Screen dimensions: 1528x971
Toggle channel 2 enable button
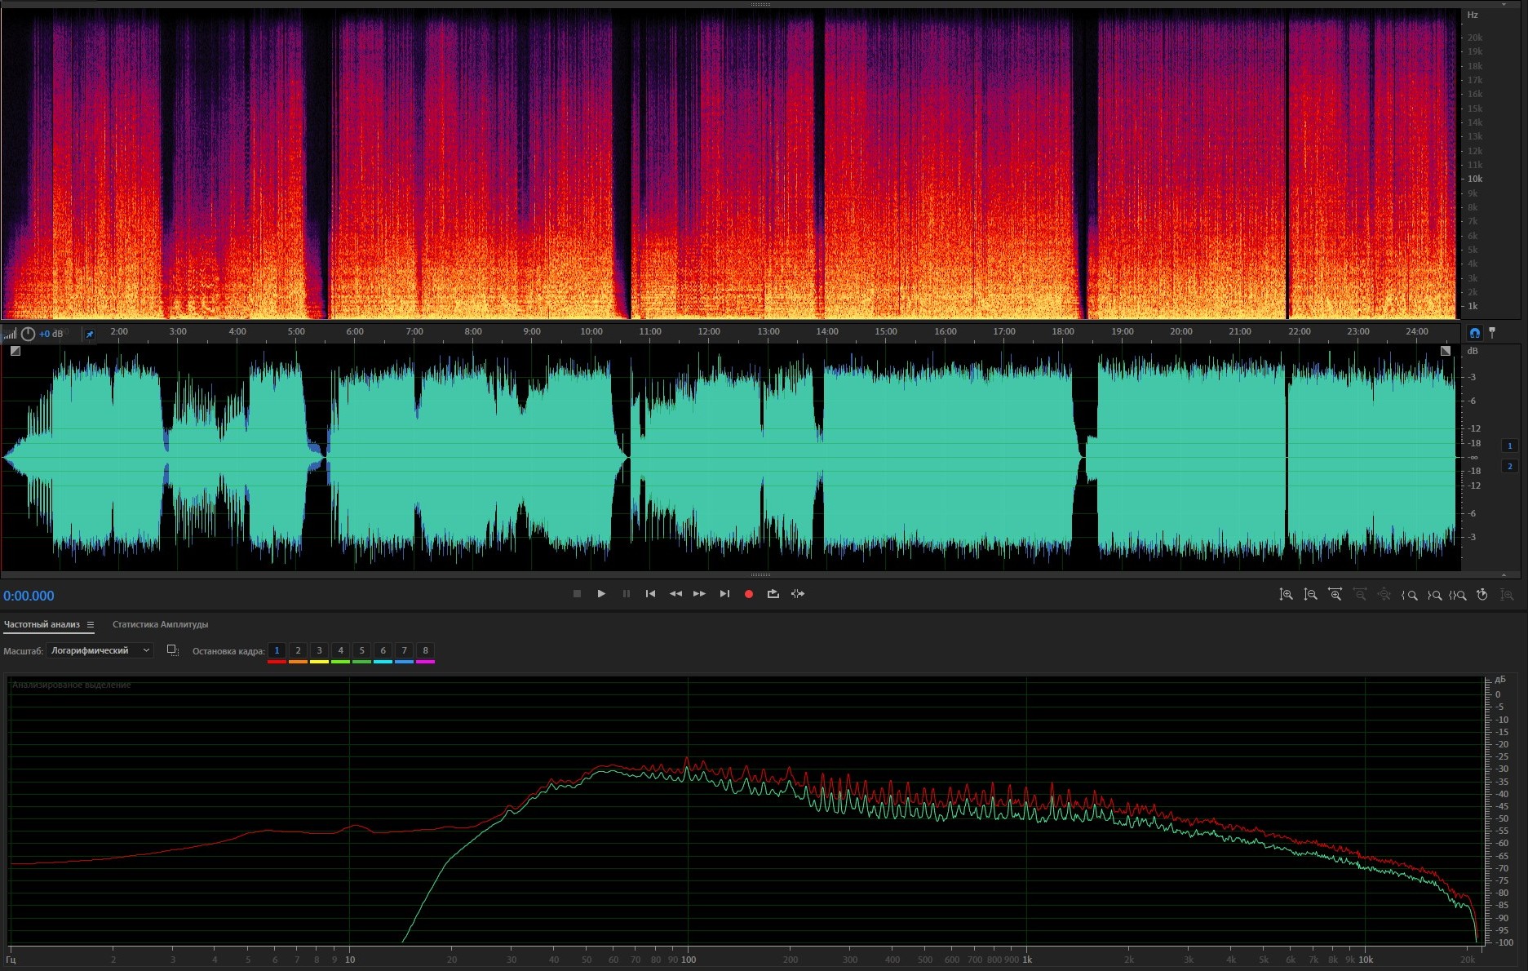[x=1509, y=466]
